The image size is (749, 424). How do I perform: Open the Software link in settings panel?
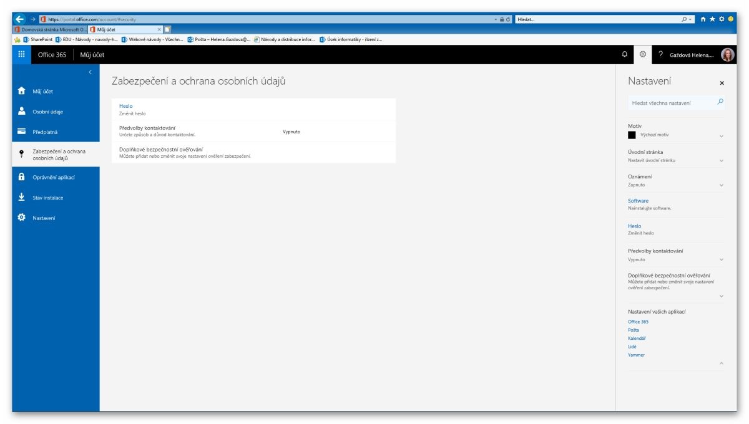tap(638, 201)
